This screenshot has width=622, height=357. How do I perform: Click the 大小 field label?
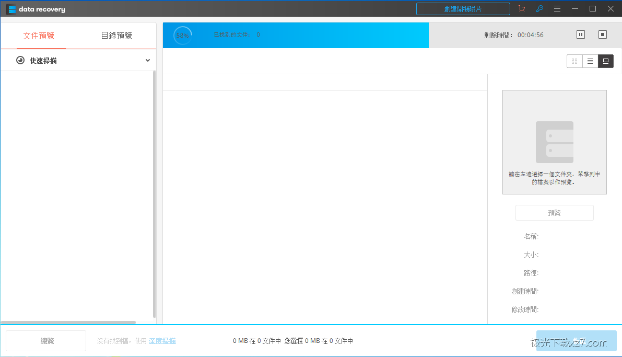point(531,255)
